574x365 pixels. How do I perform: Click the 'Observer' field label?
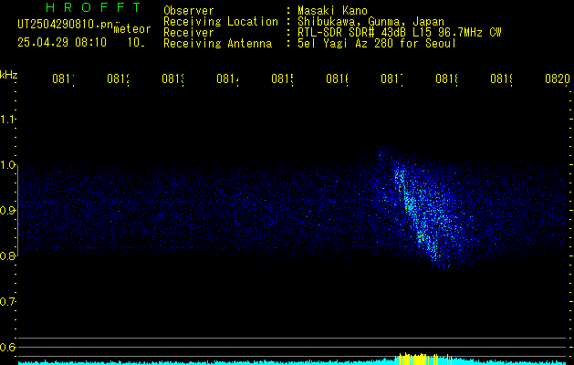189,11
